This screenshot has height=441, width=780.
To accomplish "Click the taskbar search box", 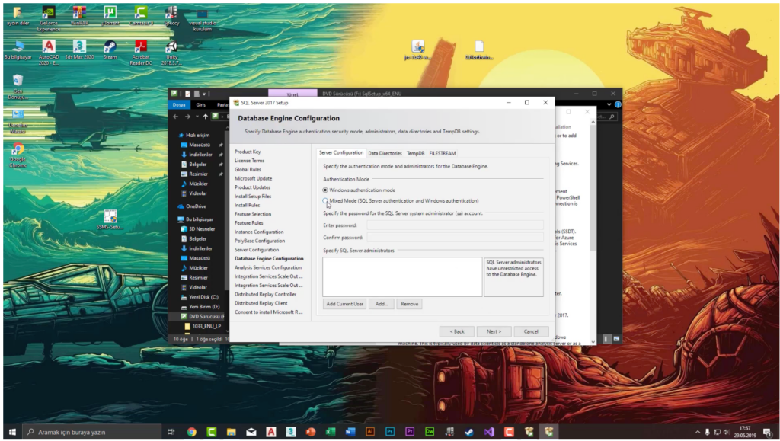I will [x=91, y=432].
